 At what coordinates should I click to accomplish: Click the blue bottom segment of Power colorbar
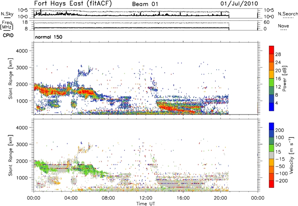[272, 107]
